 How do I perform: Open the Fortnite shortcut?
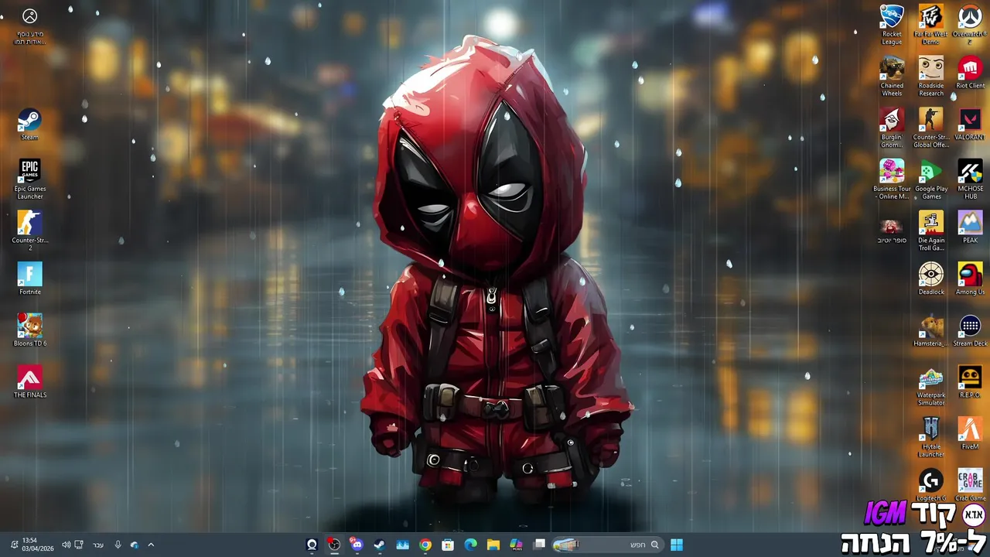pos(29,278)
